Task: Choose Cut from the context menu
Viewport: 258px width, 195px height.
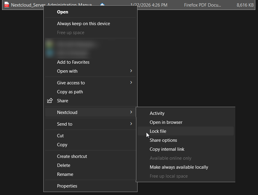Action: [91, 135]
